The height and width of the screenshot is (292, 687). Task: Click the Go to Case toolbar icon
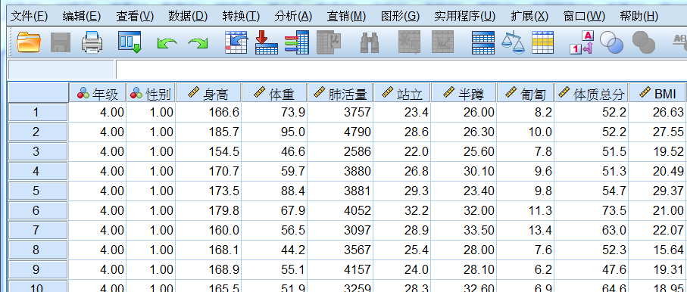[x=236, y=42]
